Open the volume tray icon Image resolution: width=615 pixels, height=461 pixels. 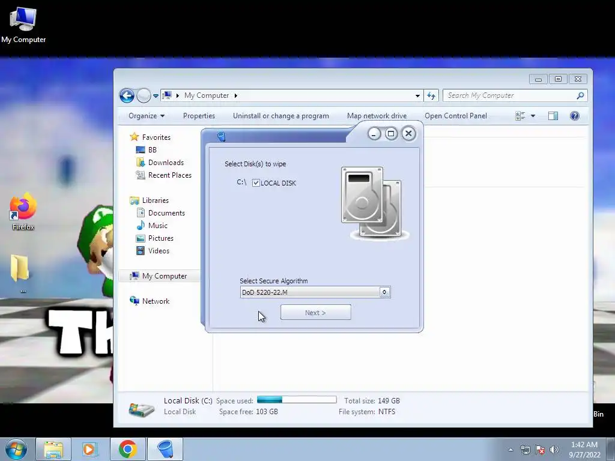coord(554,450)
